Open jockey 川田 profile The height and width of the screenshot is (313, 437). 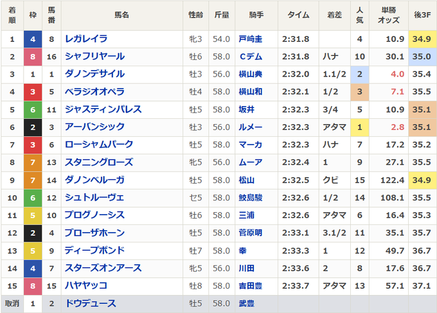coord(247,268)
